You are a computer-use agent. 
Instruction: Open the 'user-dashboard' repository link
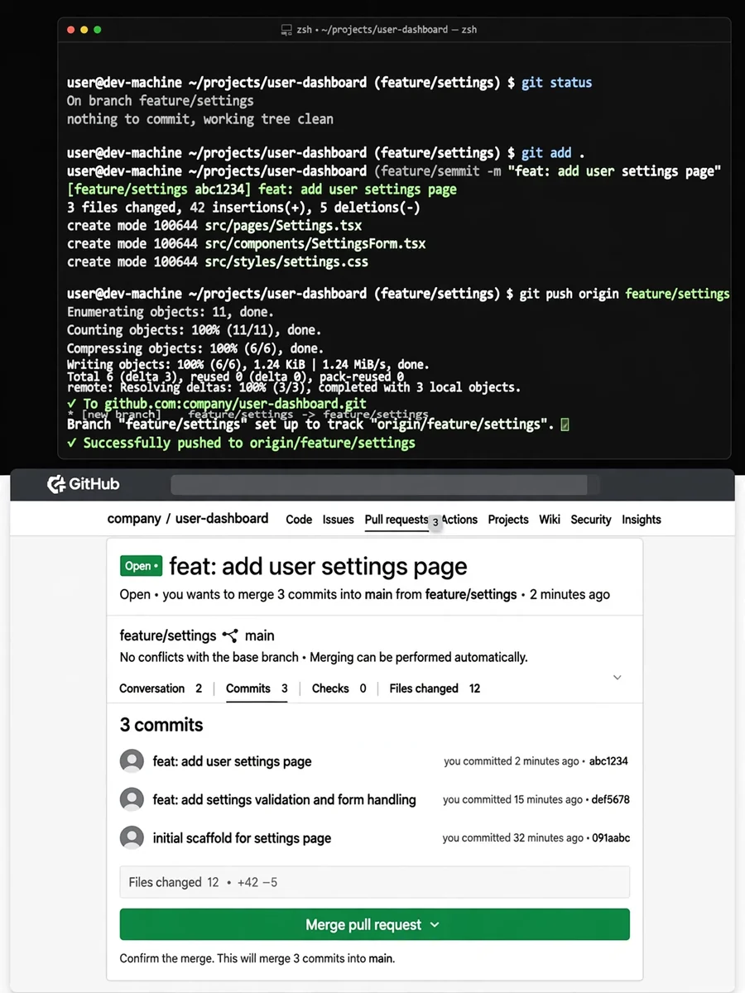222,519
